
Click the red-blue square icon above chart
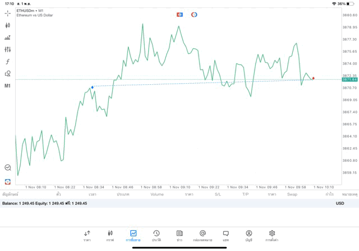[179, 14]
